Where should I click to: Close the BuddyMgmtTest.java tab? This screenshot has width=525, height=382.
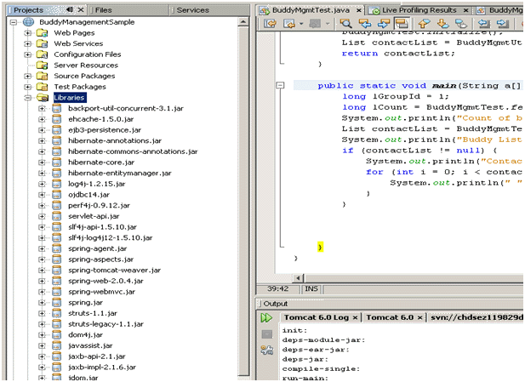tap(358, 11)
